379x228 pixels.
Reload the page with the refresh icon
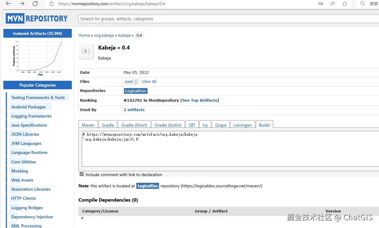click(35, 4)
